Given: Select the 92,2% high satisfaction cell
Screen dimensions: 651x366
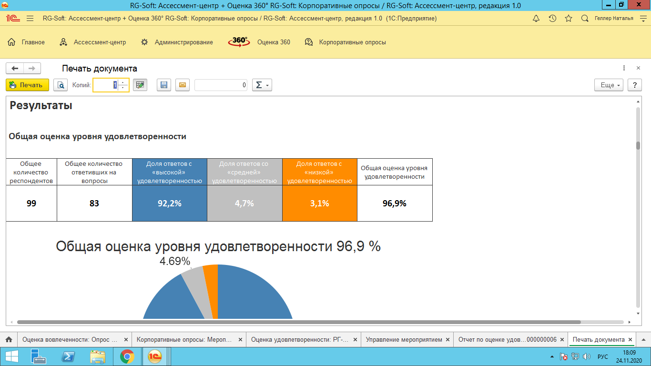Looking at the screenshot, I should pyautogui.click(x=170, y=203).
